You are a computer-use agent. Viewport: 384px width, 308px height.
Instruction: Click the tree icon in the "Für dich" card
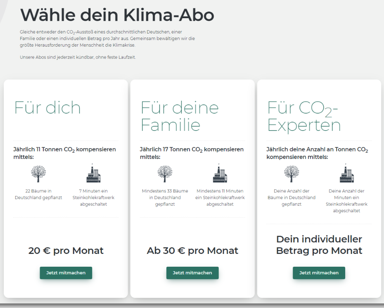click(38, 173)
